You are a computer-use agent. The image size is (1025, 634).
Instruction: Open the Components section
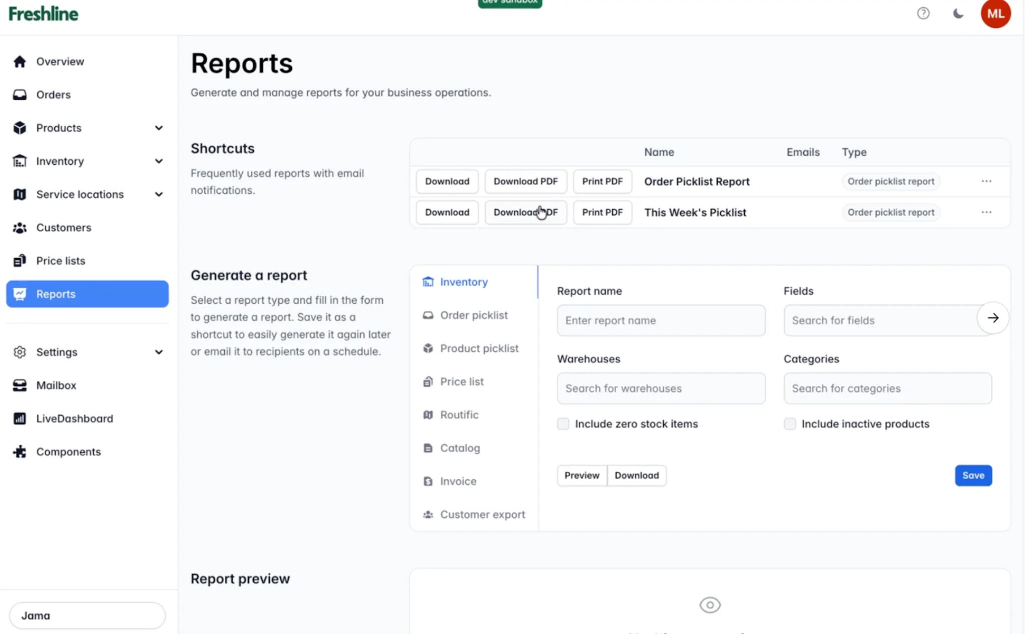[x=69, y=451]
